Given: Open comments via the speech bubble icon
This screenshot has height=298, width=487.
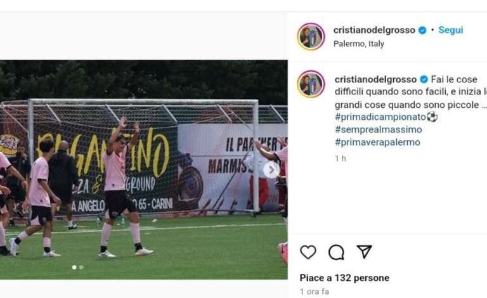Looking at the screenshot, I should click(336, 252).
